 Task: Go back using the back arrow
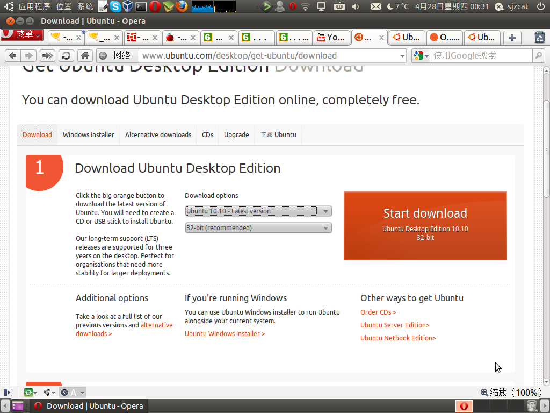(x=13, y=55)
